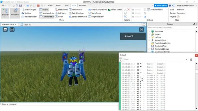Open Find All / Replace All
The width and height of the screenshot is (198, 111).
[97, 10]
